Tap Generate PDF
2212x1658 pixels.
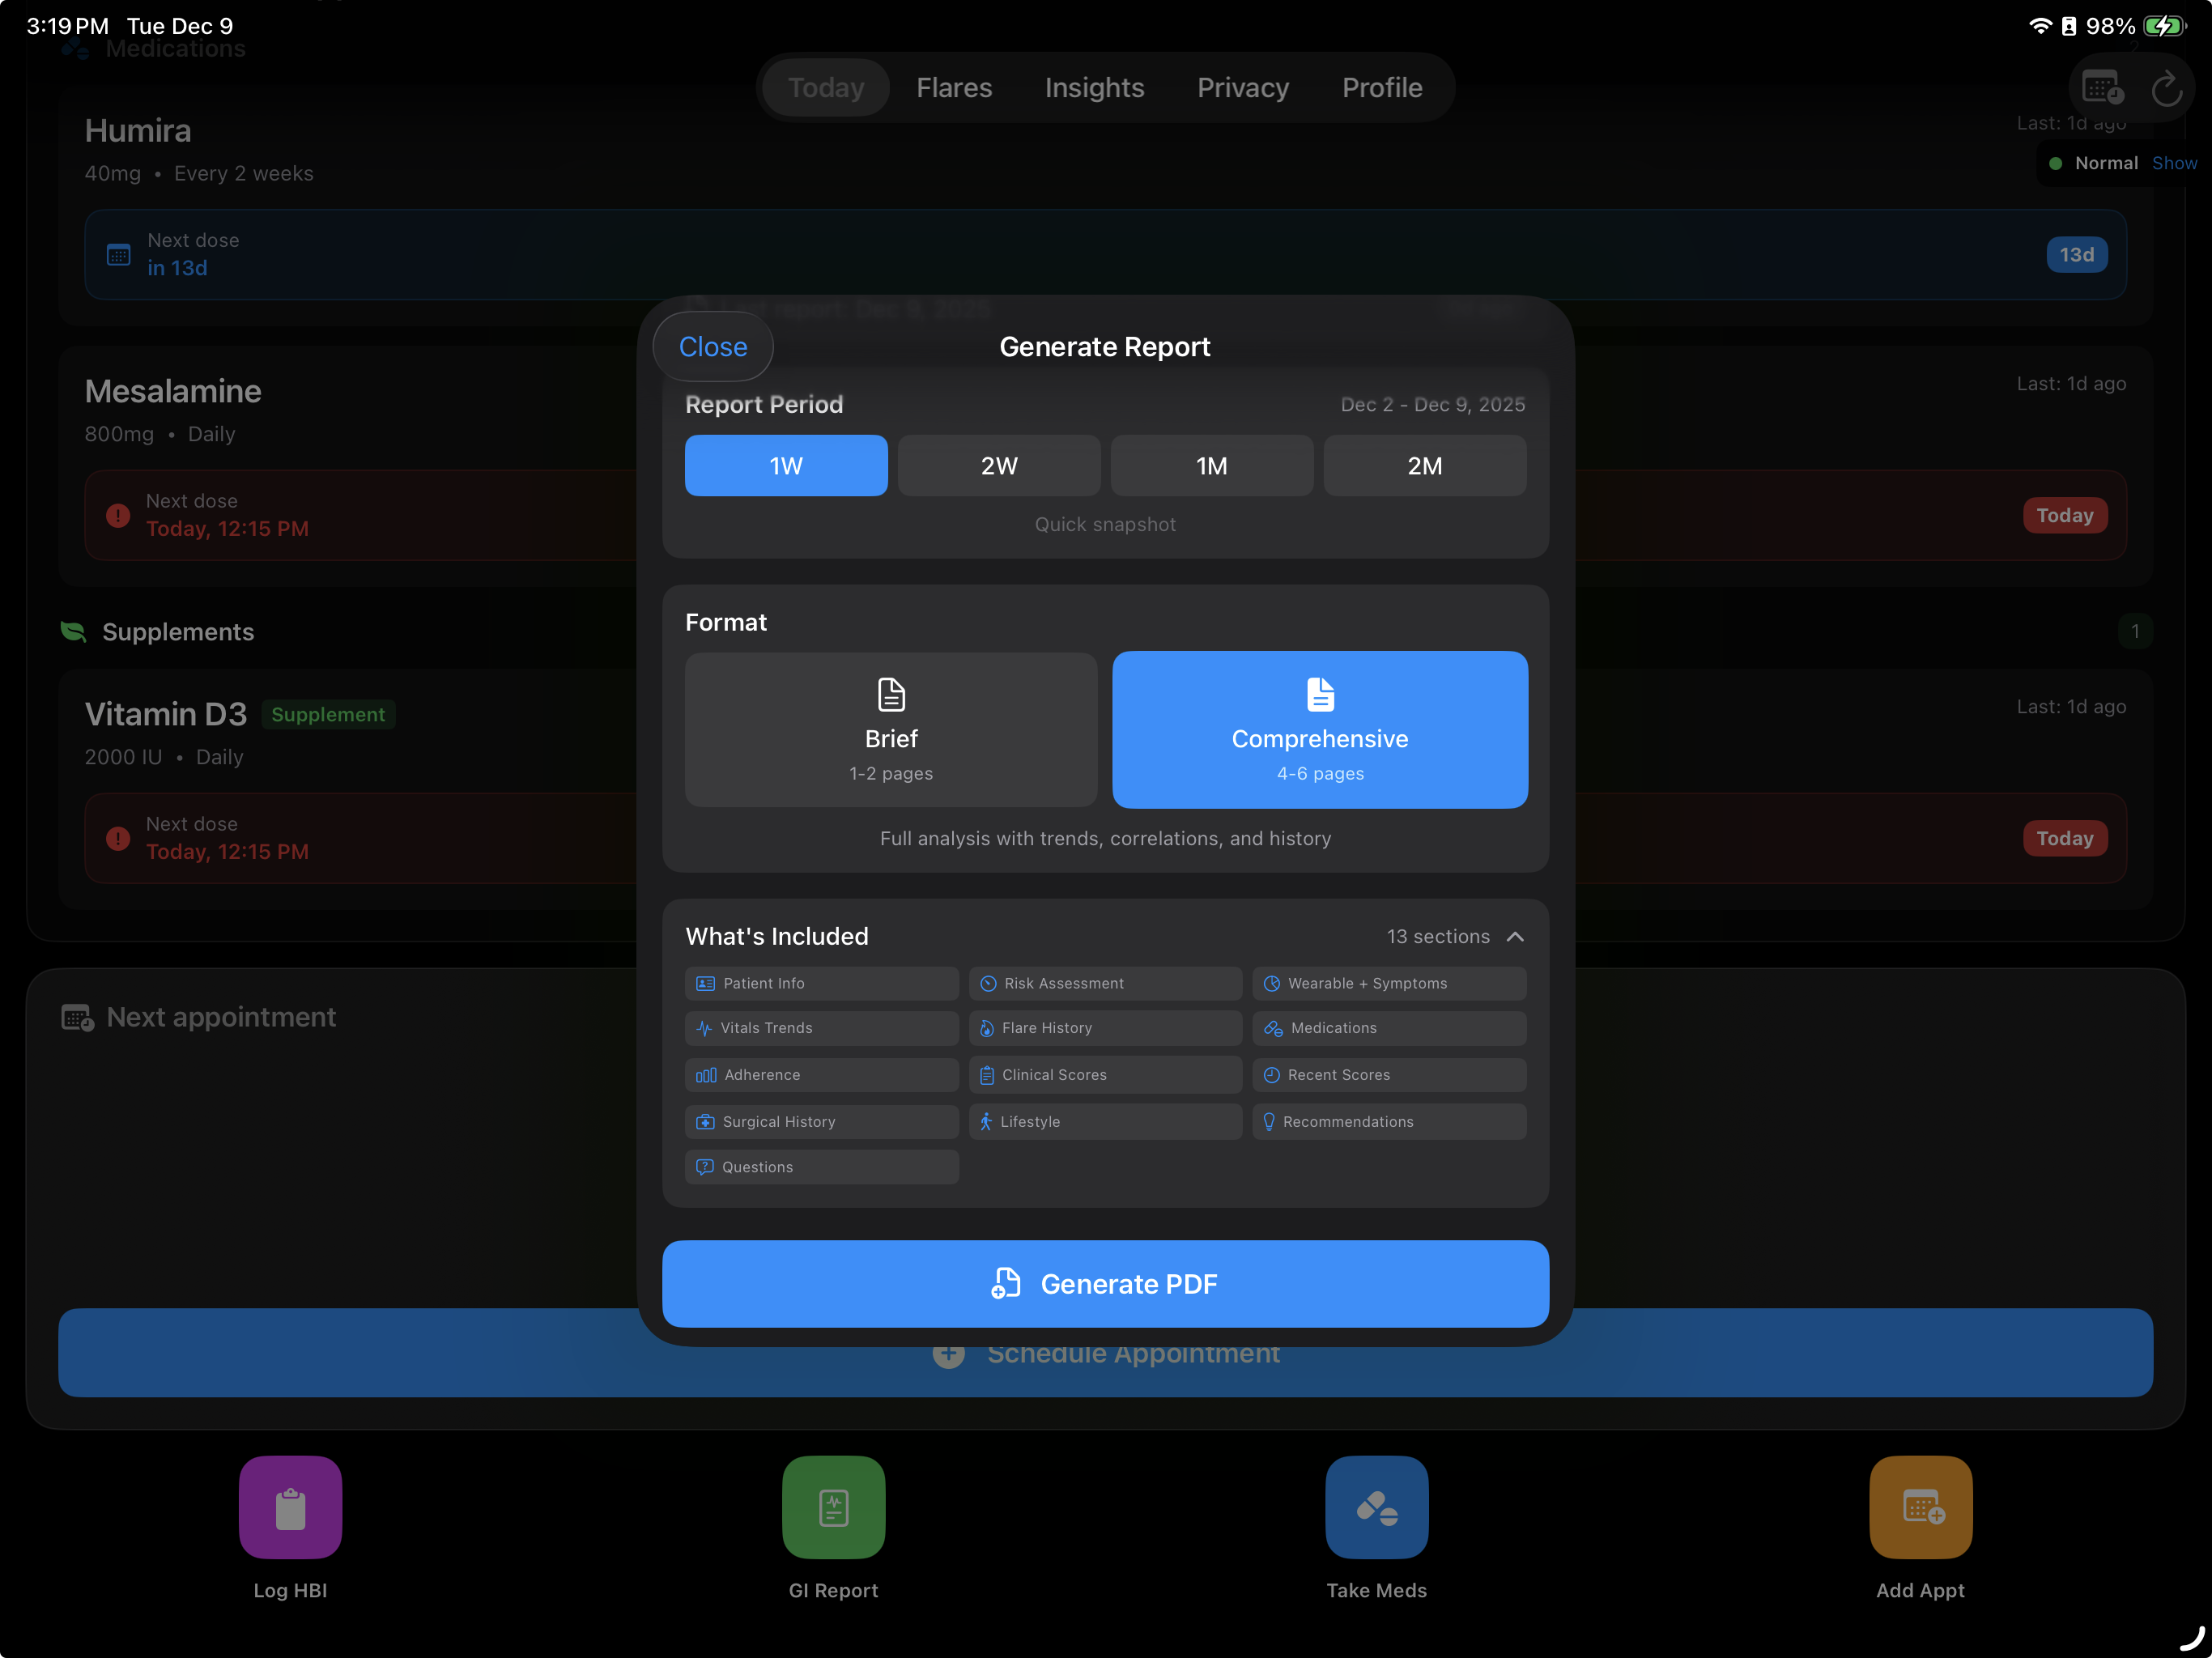1104,1284
